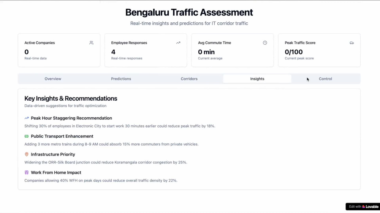Click the Active Companies label

40,43
